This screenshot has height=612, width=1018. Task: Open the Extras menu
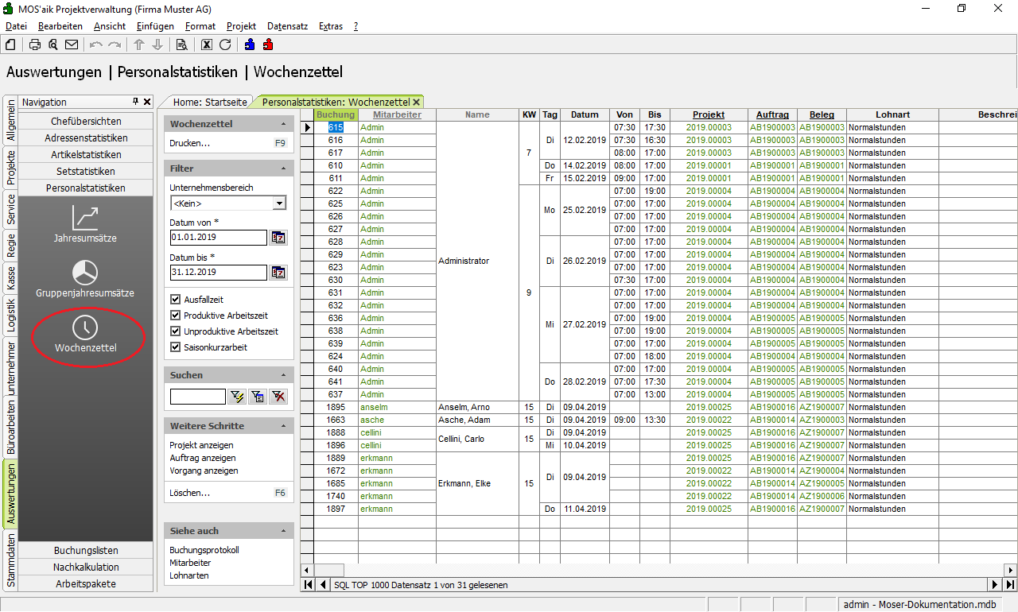[330, 26]
